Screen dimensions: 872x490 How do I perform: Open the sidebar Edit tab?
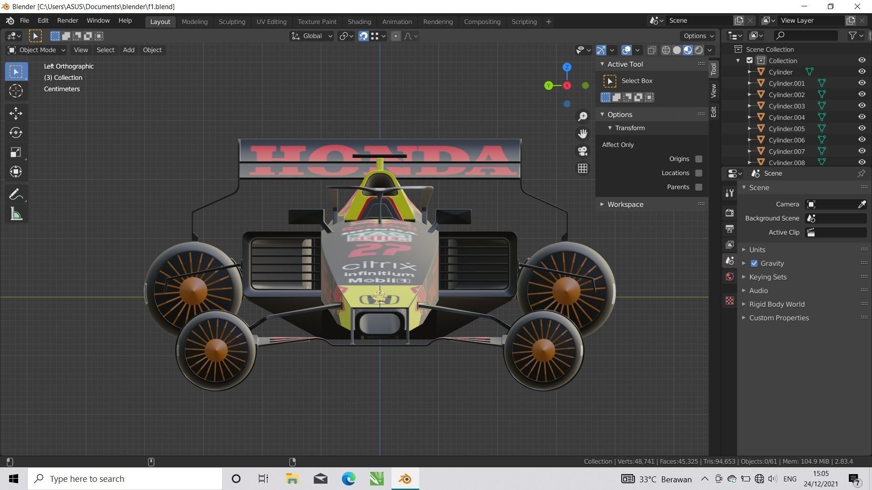(x=713, y=112)
